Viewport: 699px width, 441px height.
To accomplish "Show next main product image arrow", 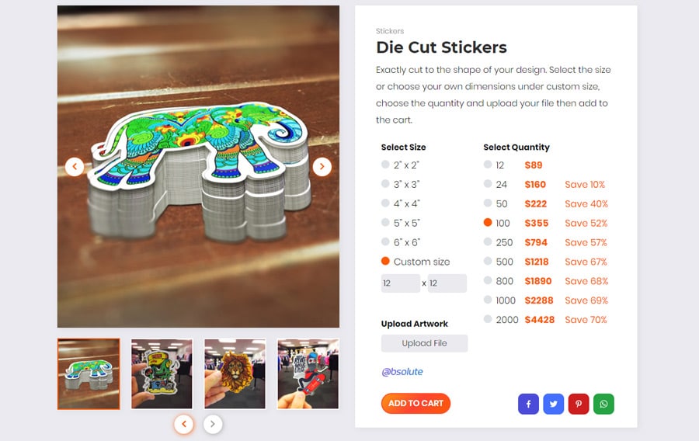I will 322,167.
